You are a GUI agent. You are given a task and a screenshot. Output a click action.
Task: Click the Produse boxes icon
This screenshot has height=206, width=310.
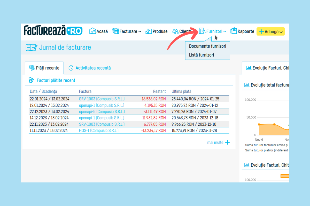[x=149, y=31]
